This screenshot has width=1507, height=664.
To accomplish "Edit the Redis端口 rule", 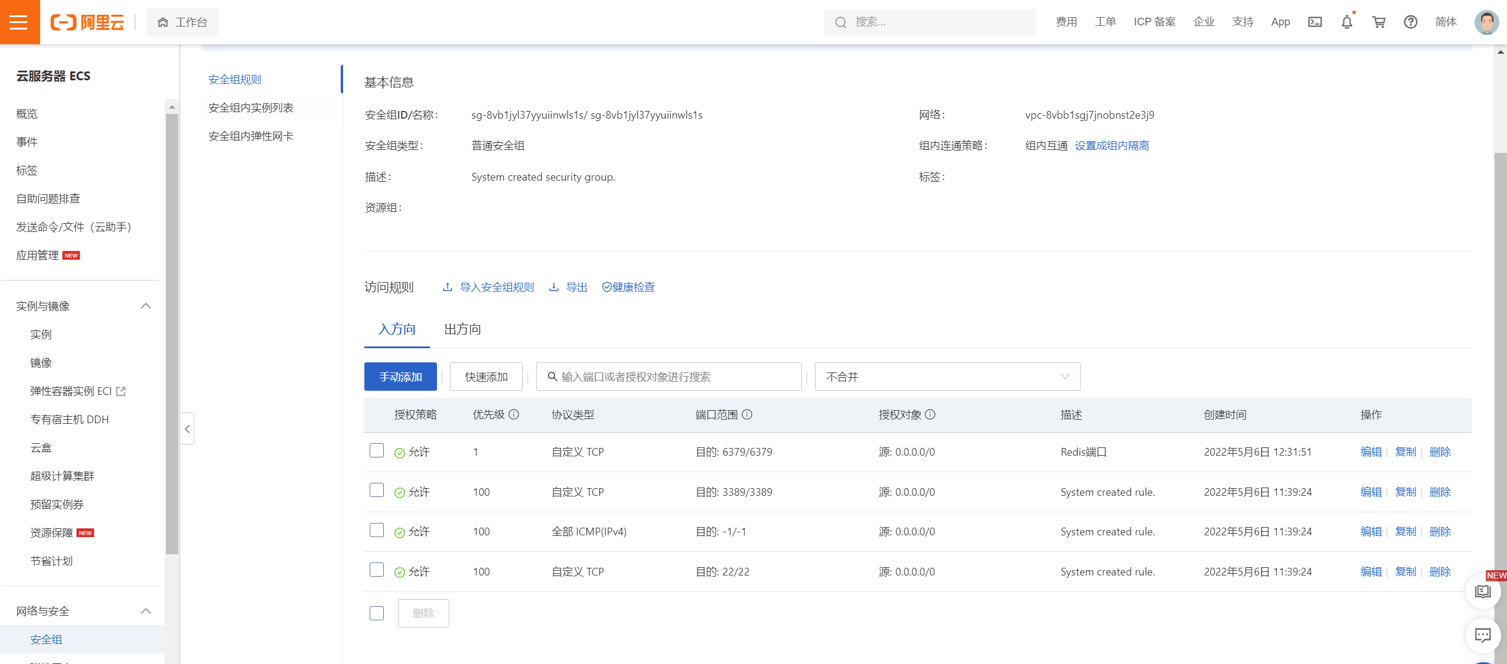I will (x=1371, y=452).
